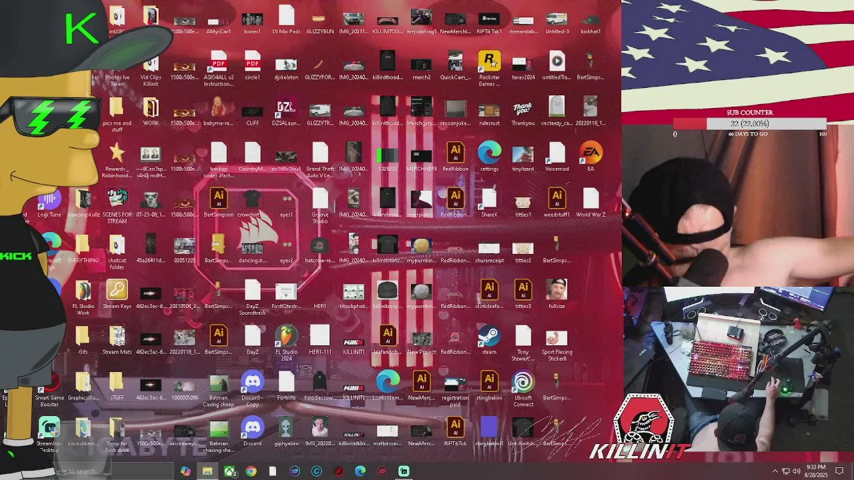Open the fullsize photo thumbnail
Viewport: 854px width, 480px height.
[x=556, y=290]
